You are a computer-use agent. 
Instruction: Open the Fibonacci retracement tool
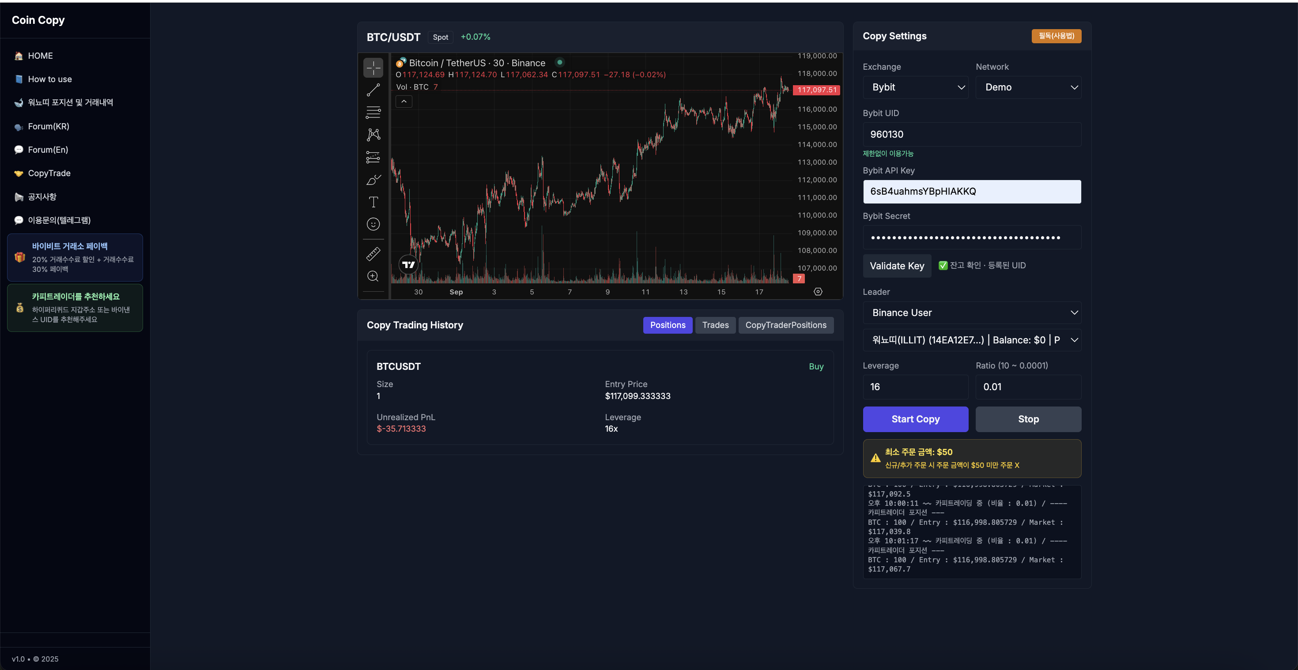coord(373,113)
